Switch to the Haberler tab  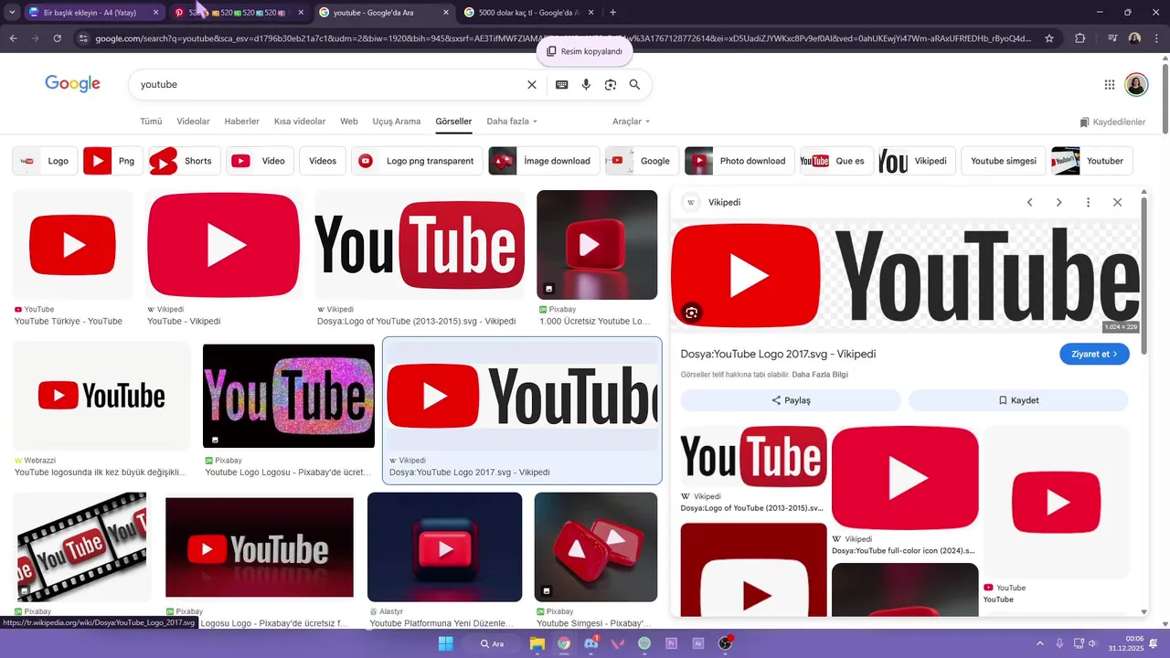pyautogui.click(x=242, y=122)
